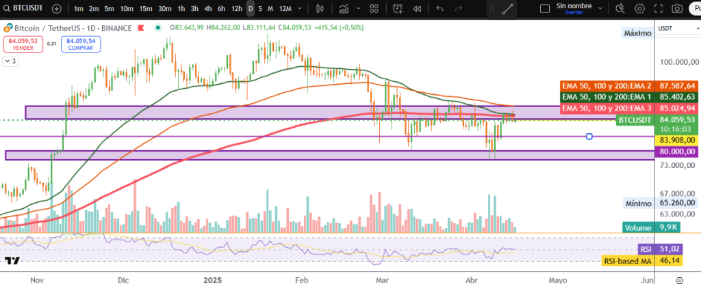Select the 12M timeframe
Image resolution: width=701 pixels, height=284 pixels.
[x=285, y=8]
